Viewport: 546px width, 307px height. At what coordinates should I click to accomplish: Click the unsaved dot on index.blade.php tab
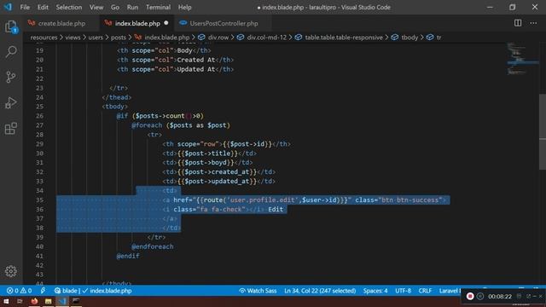pyautogui.click(x=166, y=23)
